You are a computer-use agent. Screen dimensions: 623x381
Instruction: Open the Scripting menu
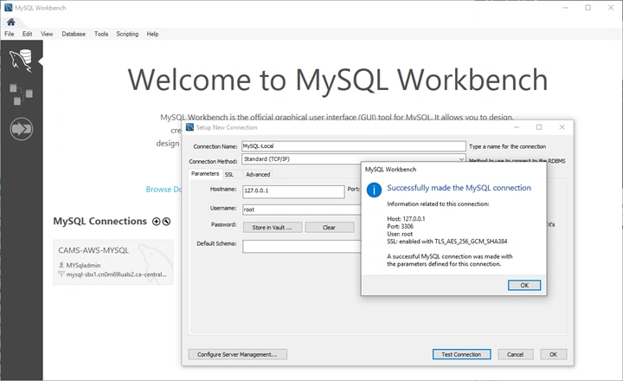(127, 34)
